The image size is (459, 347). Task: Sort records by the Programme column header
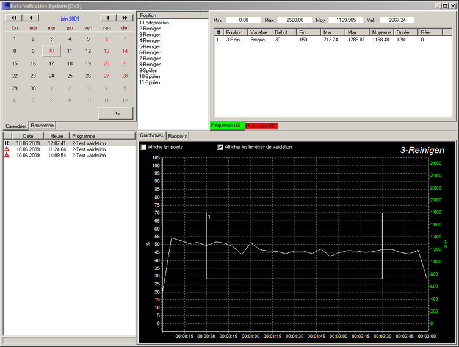tap(102, 136)
